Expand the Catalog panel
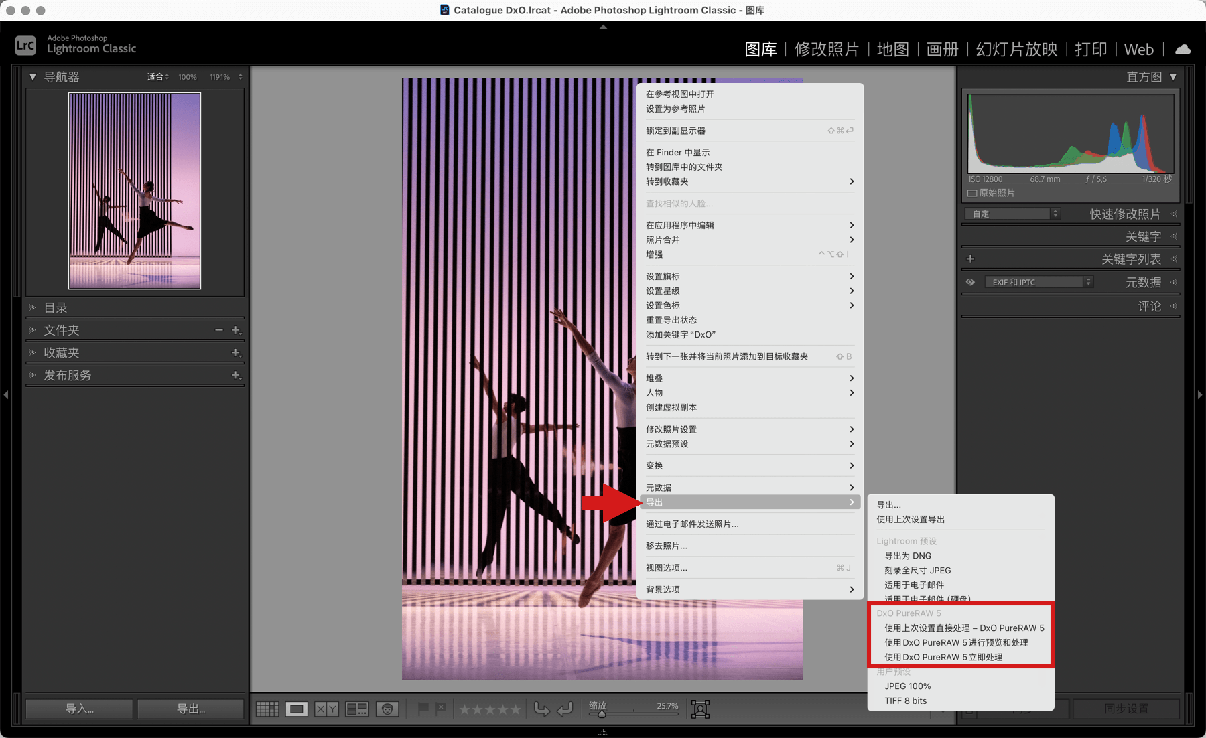1206x738 pixels. click(31, 307)
